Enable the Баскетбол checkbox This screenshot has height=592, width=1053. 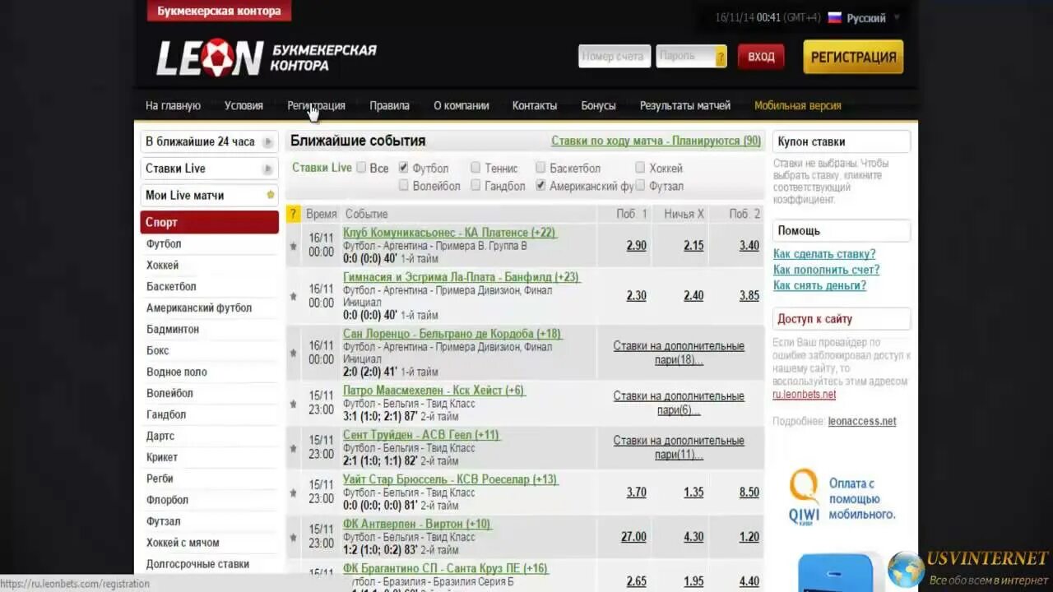(540, 167)
